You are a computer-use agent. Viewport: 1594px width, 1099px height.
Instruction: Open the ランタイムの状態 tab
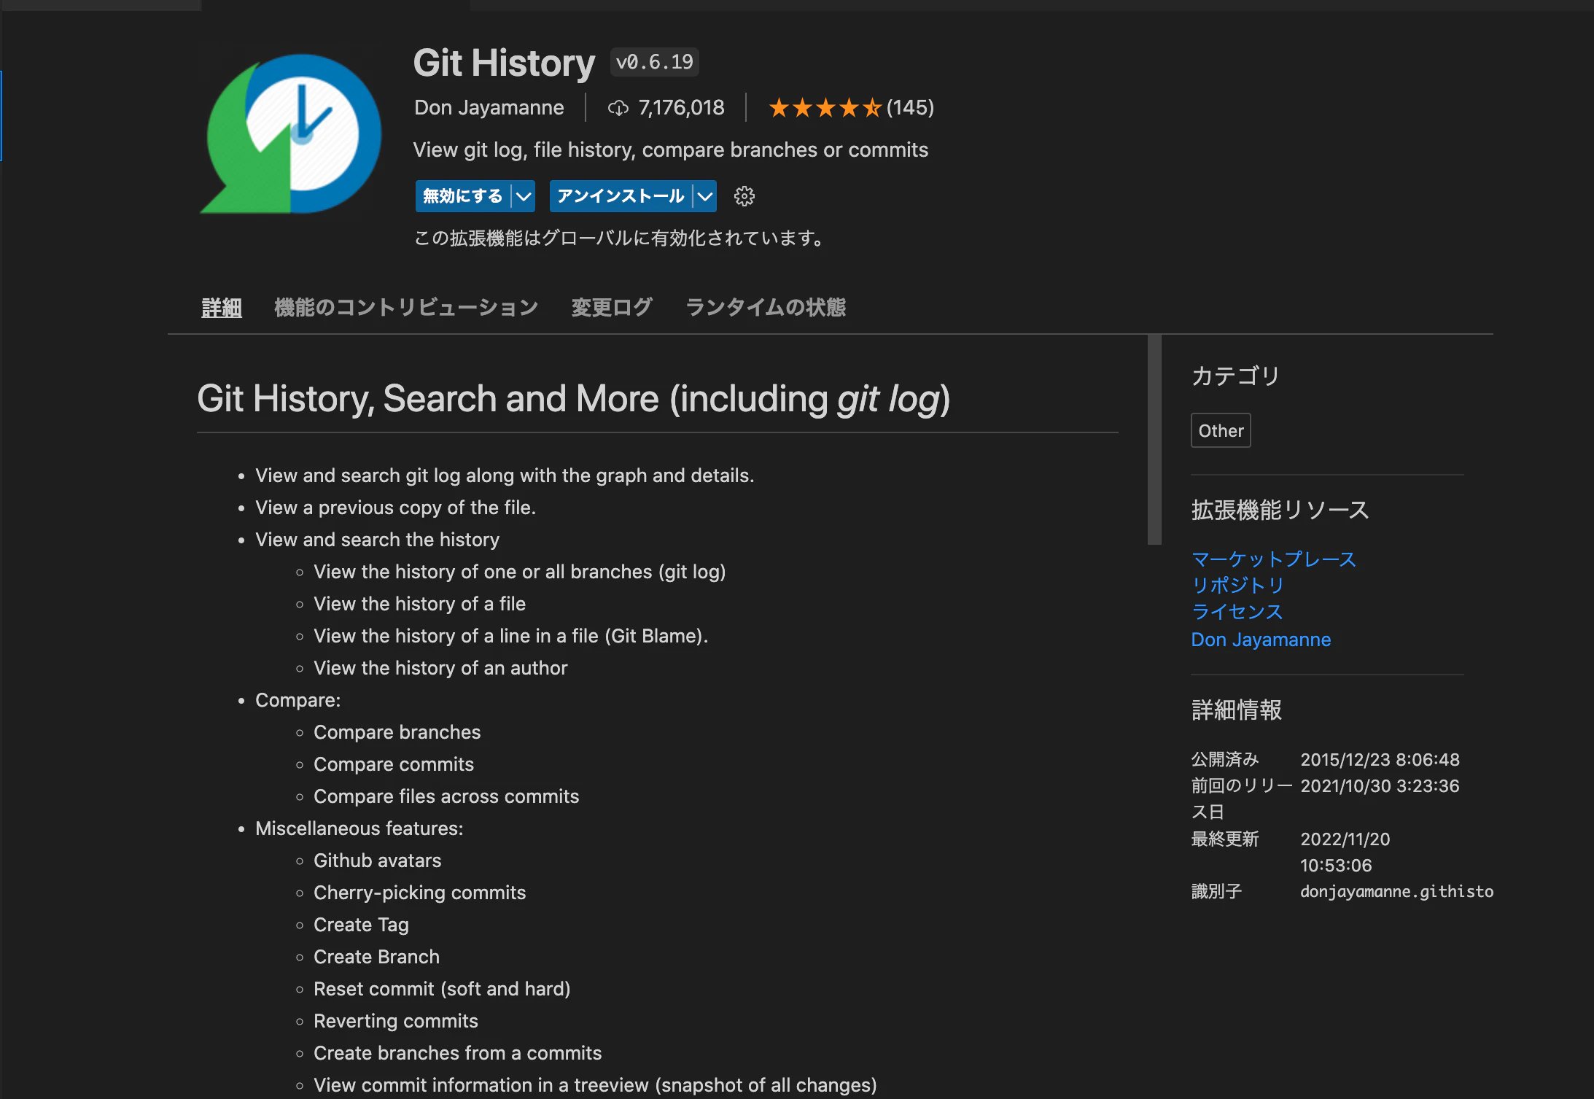point(766,308)
